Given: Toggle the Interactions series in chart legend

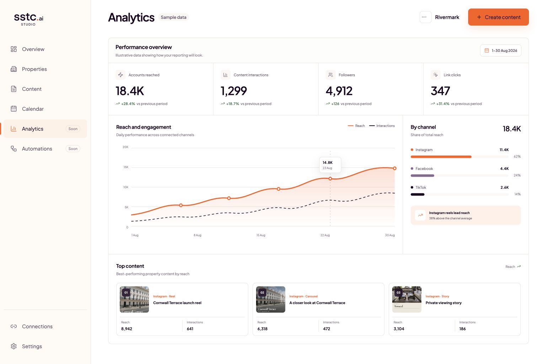Looking at the screenshot, I should pyautogui.click(x=382, y=126).
